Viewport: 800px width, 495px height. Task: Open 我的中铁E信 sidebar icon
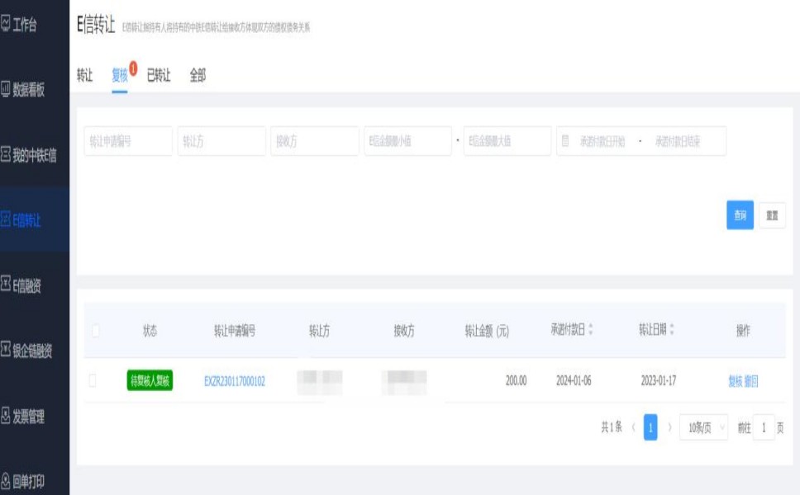click(6, 153)
